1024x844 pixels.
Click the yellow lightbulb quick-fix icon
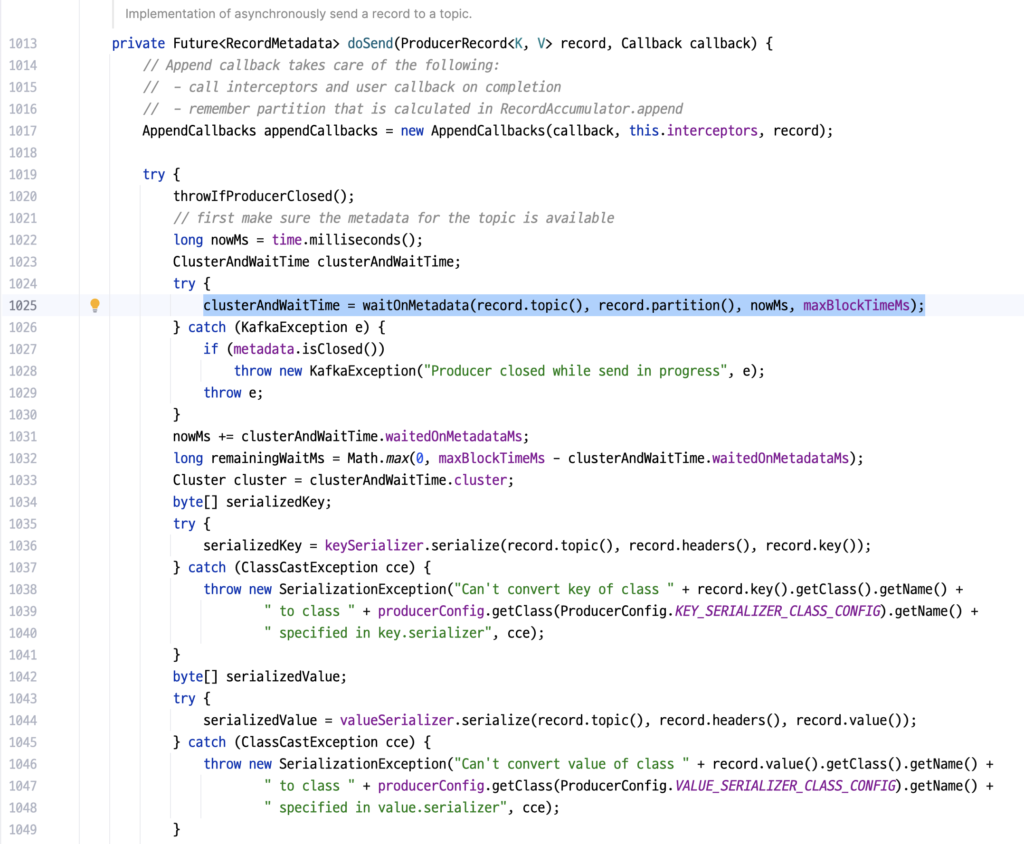(95, 305)
